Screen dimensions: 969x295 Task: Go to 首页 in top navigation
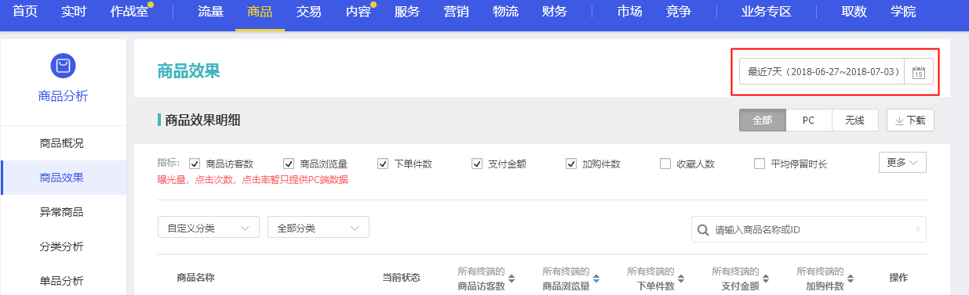point(26,12)
